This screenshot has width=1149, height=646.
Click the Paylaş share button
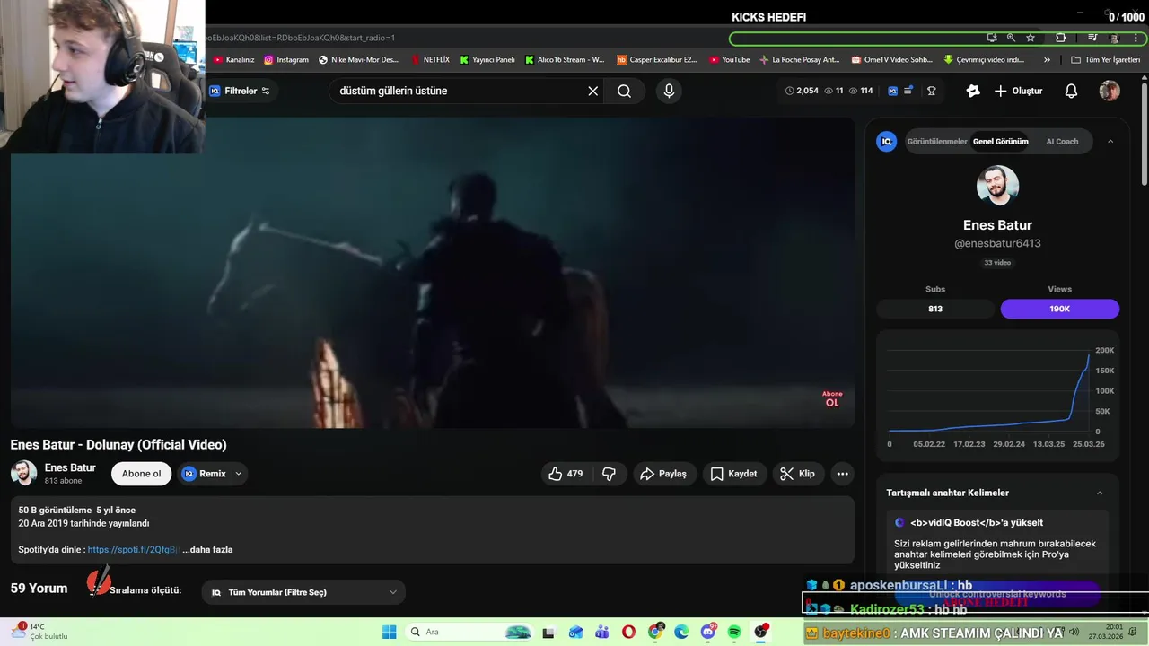(662, 474)
